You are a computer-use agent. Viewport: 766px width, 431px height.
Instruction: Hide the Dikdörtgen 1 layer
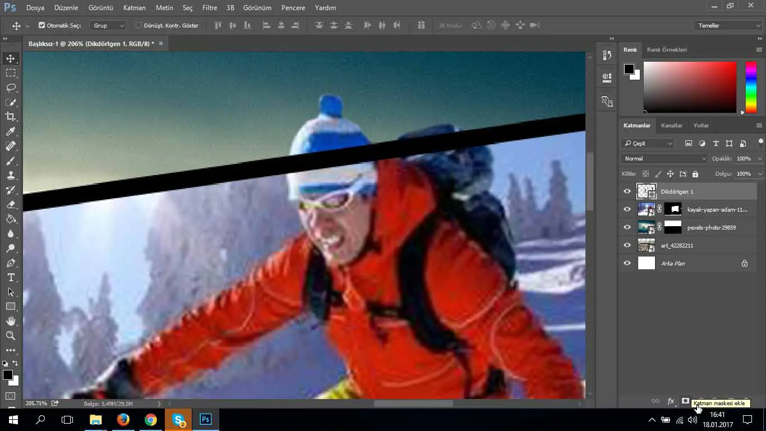point(627,191)
